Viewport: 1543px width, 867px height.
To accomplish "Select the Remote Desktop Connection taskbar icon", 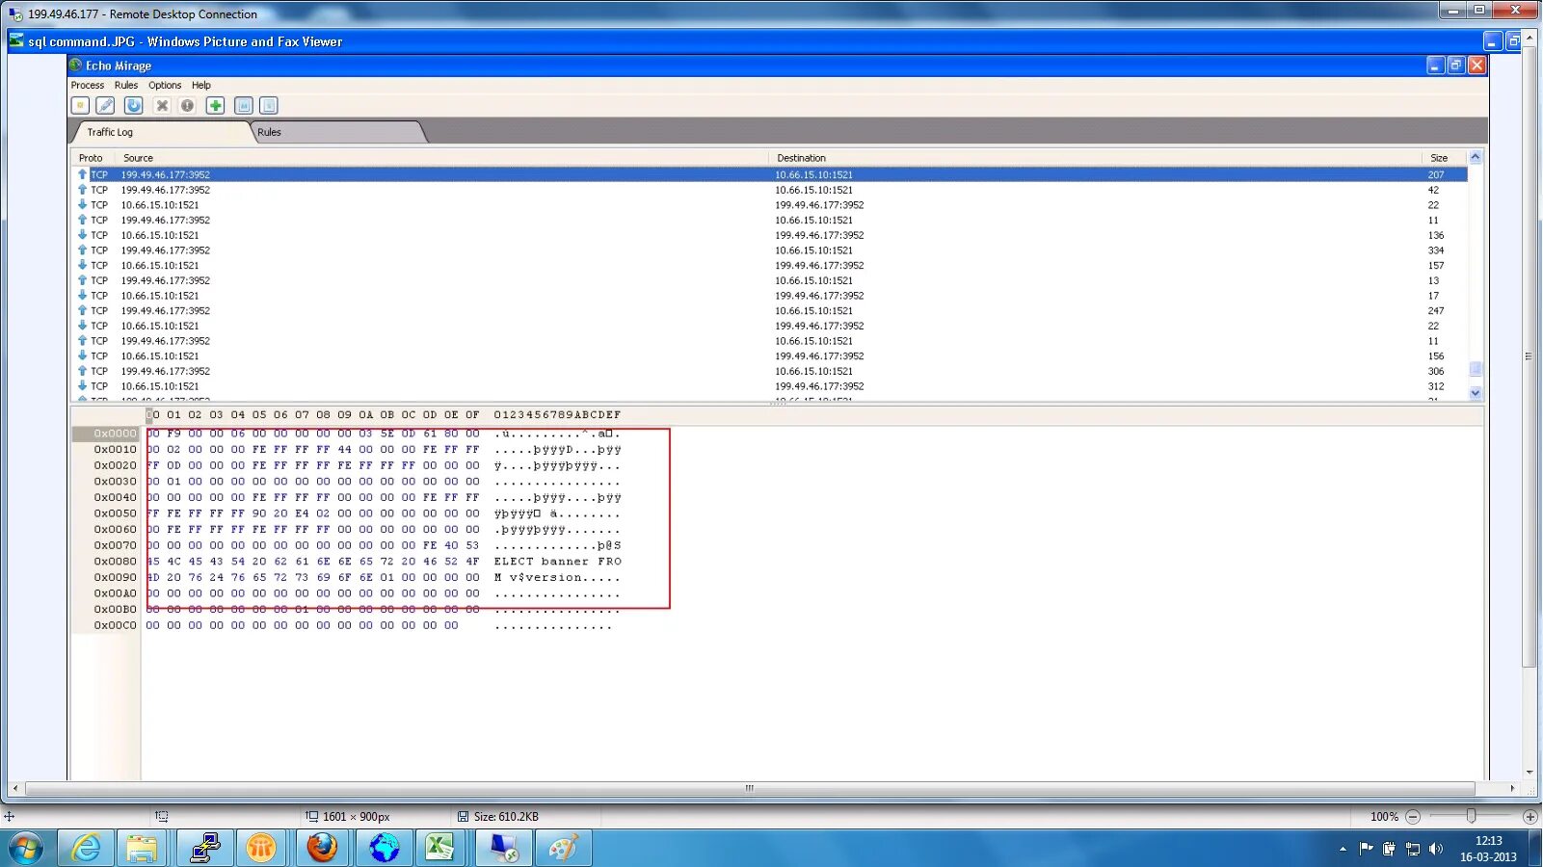I will (x=504, y=849).
